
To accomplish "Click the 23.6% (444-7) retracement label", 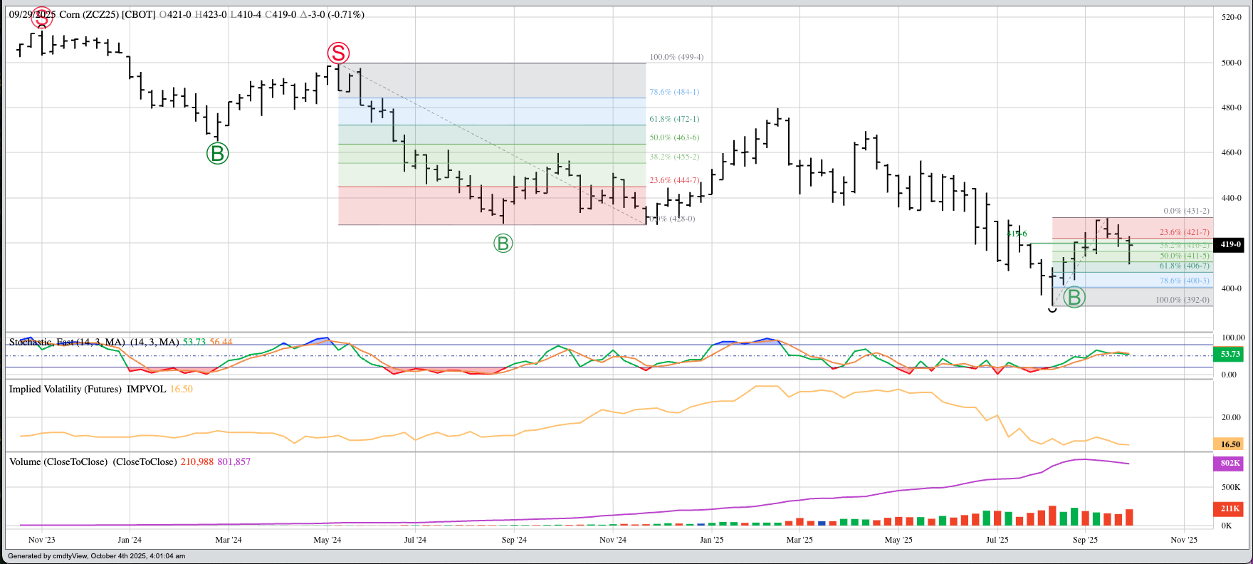I will point(673,181).
